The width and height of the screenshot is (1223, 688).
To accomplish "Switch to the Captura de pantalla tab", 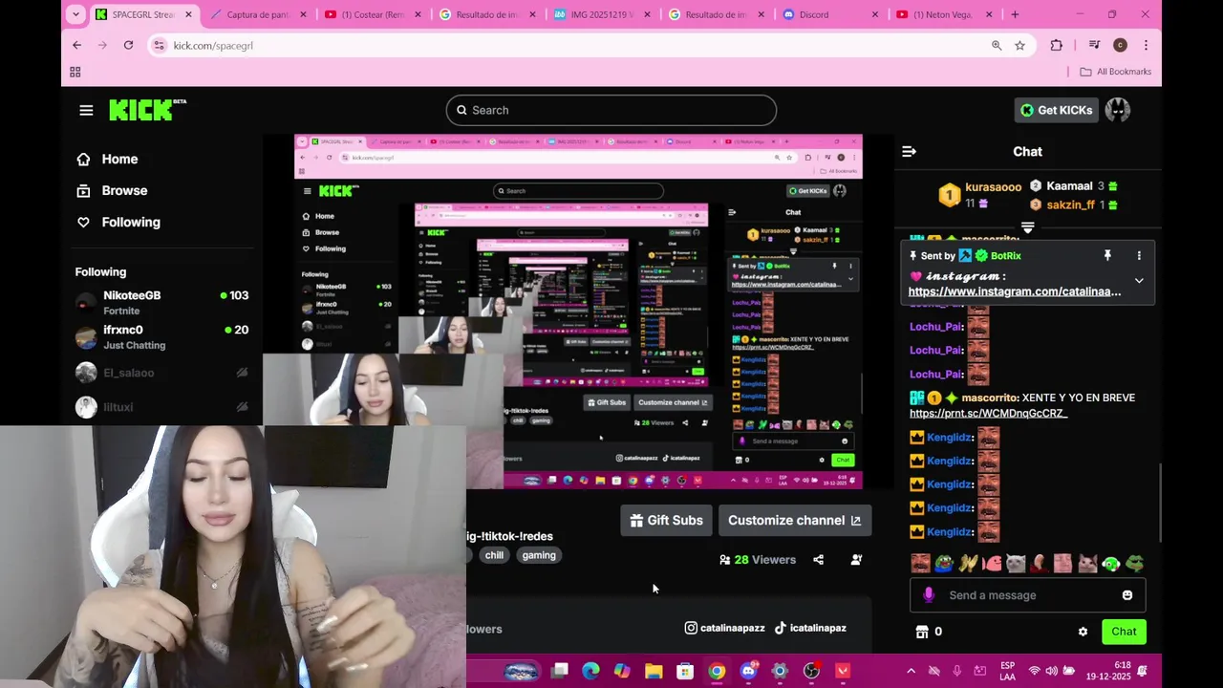I will [x=258, y=14].
